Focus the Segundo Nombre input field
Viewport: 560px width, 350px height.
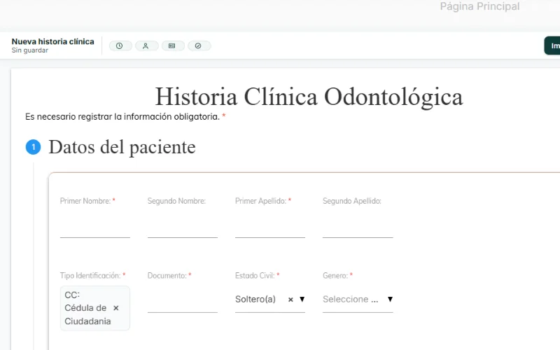183,227
